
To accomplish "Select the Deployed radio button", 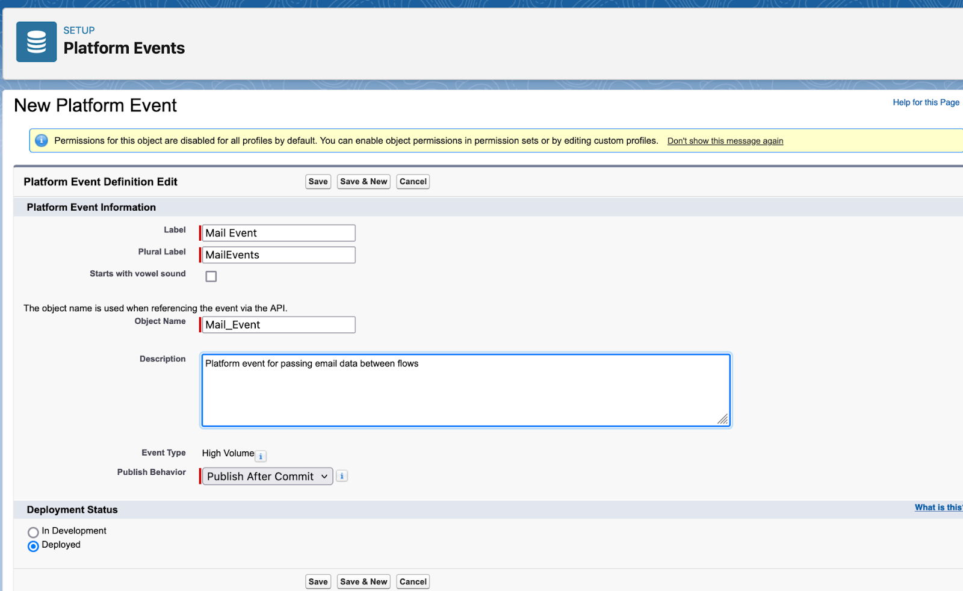I will (x=33, y=546).
